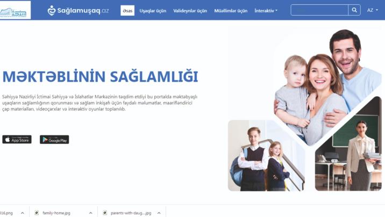Open the App Store download badge
385x217 pixels.
click(x=17, y=140)
